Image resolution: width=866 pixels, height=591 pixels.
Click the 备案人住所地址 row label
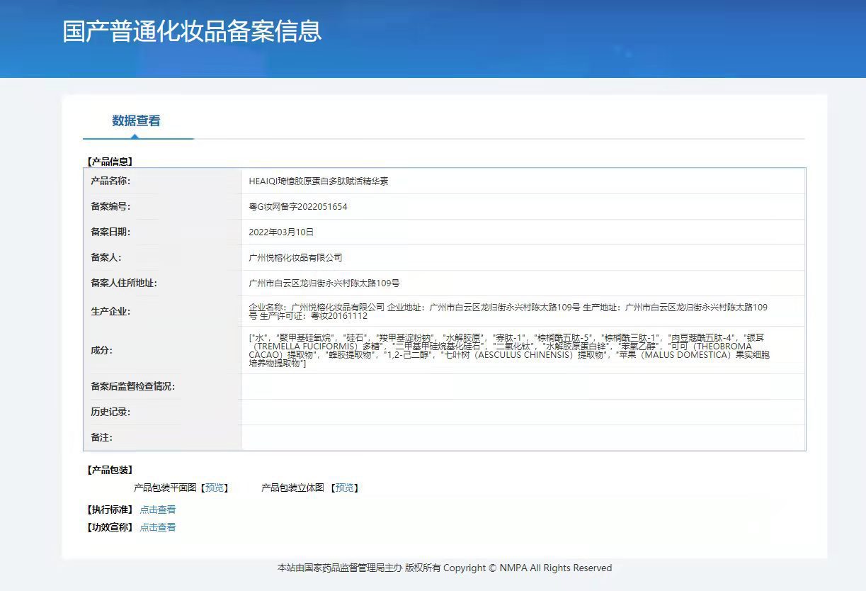[124, 283]
